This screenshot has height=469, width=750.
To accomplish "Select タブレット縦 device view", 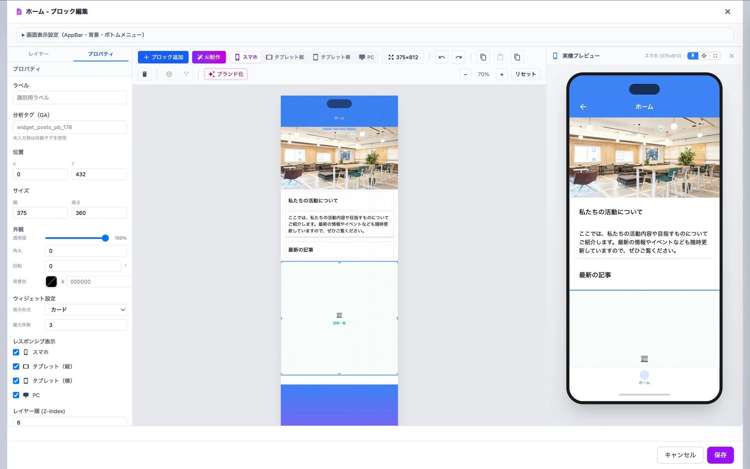I will (x=285, y=57).
